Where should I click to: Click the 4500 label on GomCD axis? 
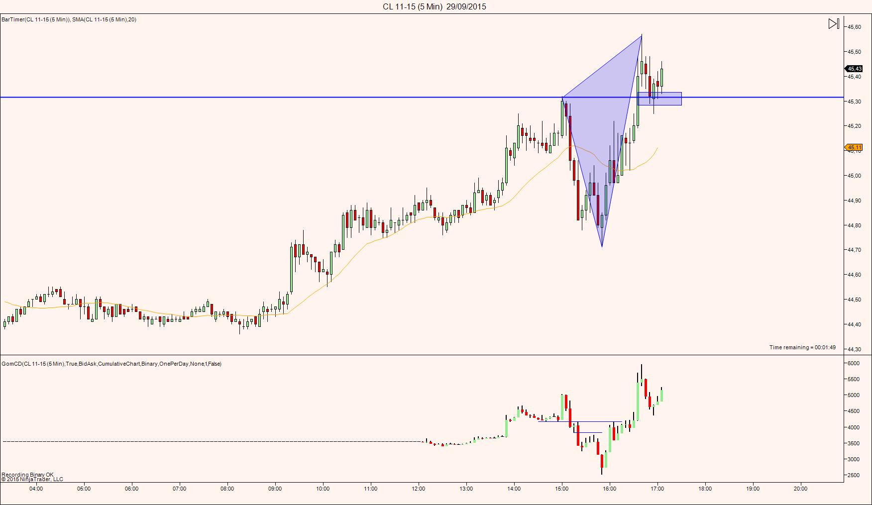coord(853,411)
